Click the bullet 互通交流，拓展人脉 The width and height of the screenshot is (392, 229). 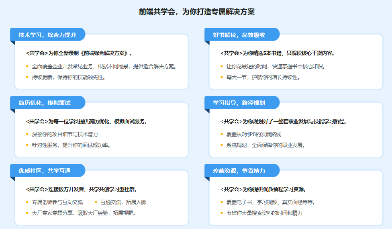tap(123, 202)
